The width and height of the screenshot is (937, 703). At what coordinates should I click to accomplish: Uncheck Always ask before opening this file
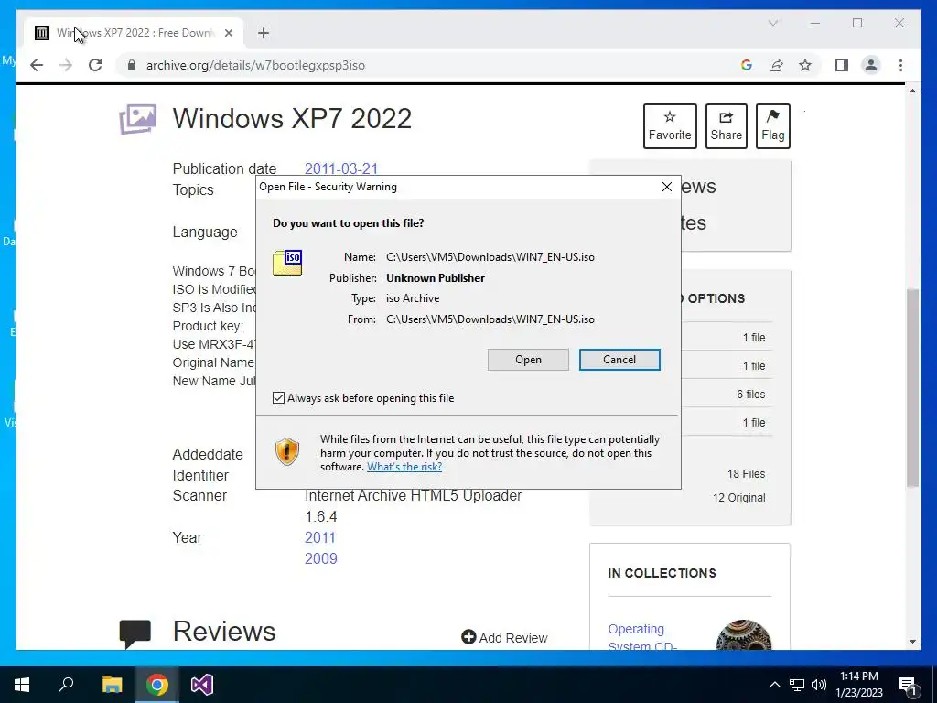click(278, 397)
